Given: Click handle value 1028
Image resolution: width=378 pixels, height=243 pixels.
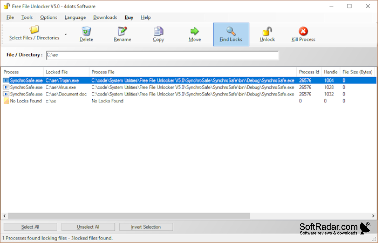Looking at the screenshot, I should pyautogui.click(x=329, y=87).
